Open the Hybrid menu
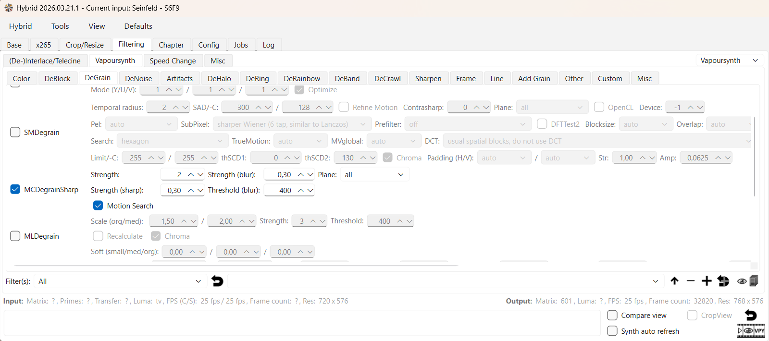Viewport: 769px width, 341px height. 20,26
